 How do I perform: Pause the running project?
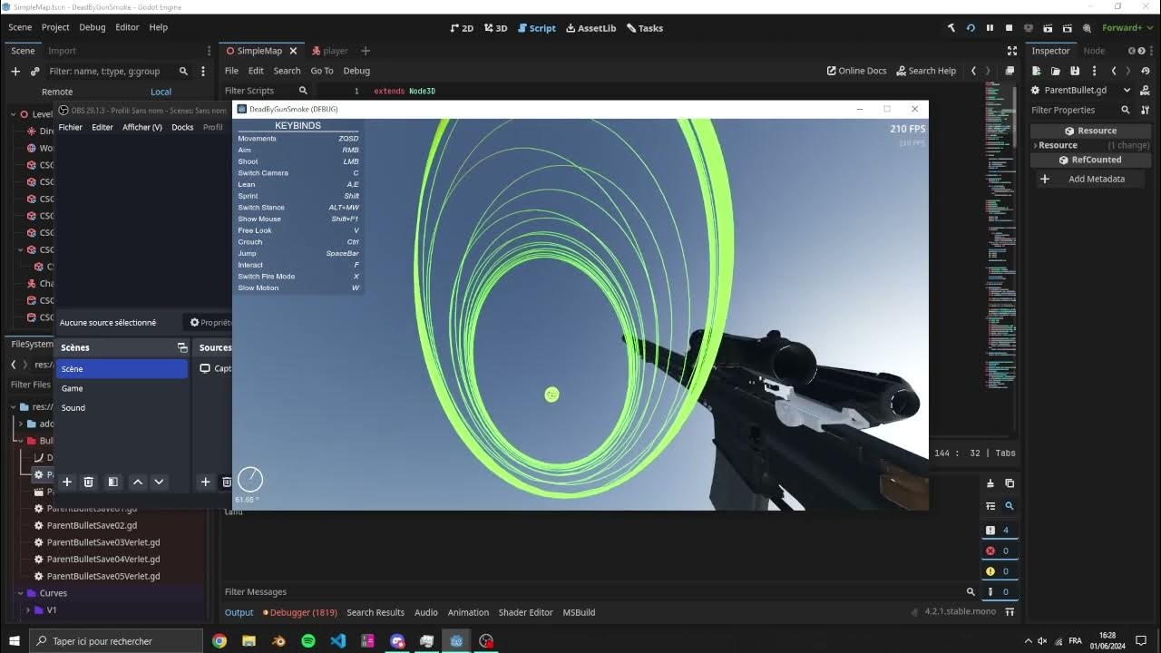pyautogui.click(x=990, y=28)
